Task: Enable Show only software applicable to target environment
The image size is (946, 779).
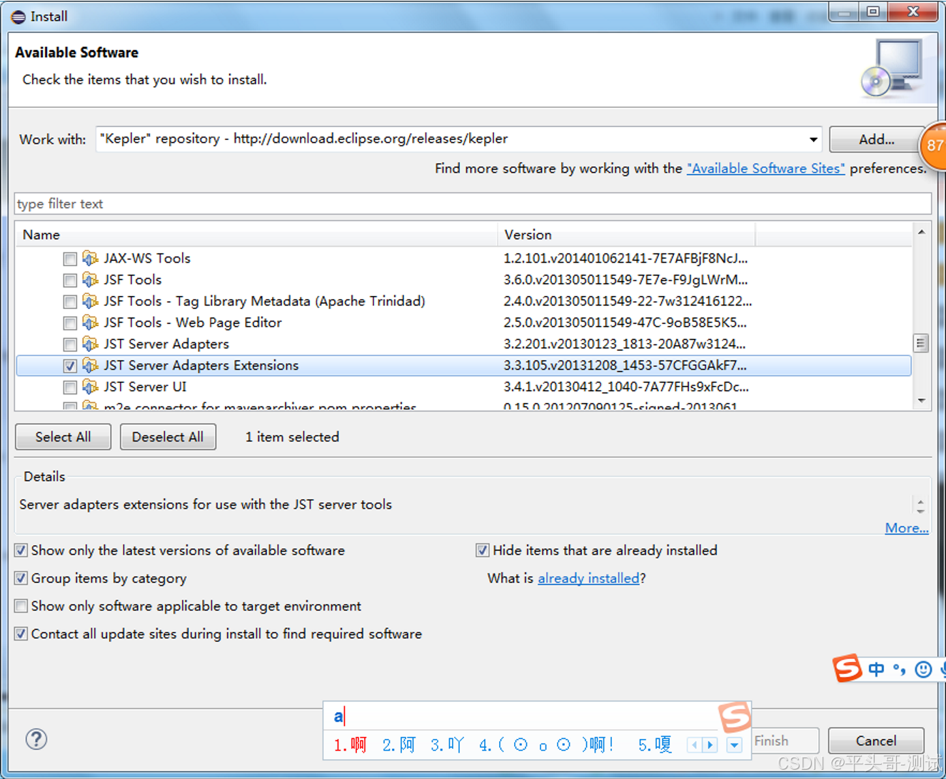Action: coord(21,606)
